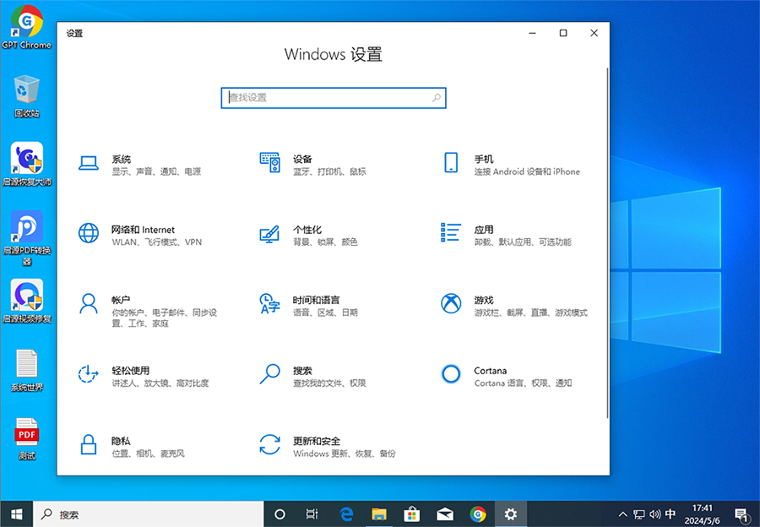
Task: Open the Mail app from the taskbar
Action: coord(445,514)
